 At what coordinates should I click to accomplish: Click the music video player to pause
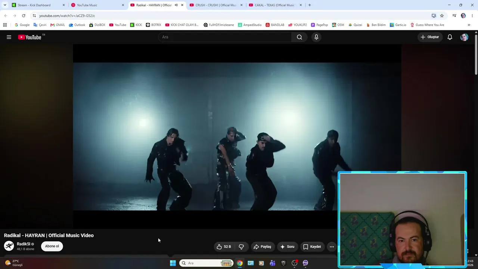point(237,136)
